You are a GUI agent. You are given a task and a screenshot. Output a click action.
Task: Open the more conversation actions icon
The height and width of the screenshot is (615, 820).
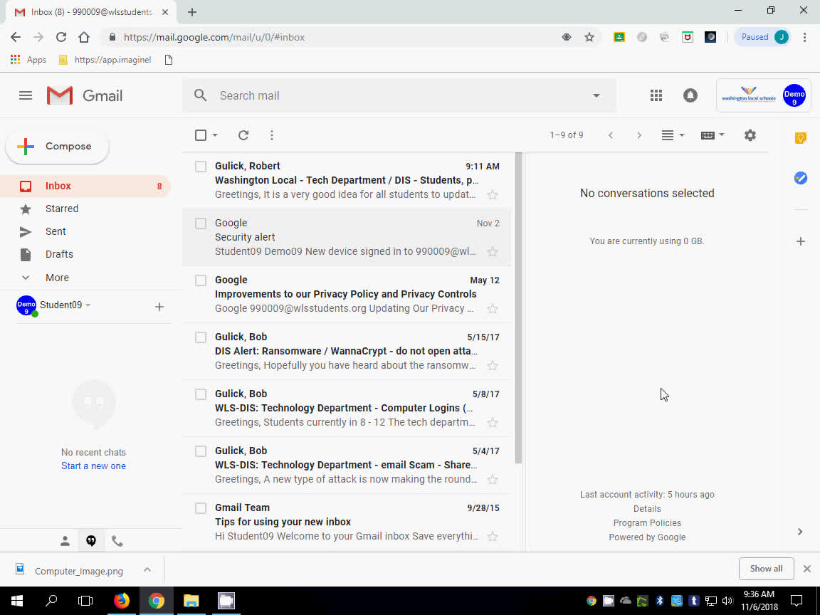tap(271, 135)
